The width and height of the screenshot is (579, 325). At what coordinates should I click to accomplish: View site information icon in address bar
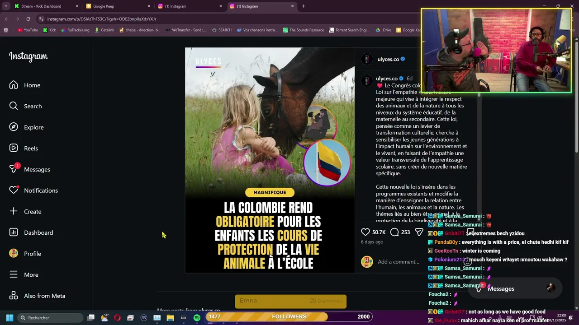[41, 19]
